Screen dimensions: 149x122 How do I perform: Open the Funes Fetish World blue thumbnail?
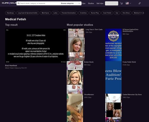[114, 77]
